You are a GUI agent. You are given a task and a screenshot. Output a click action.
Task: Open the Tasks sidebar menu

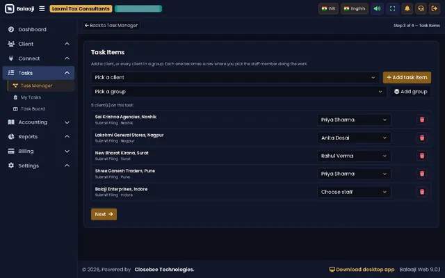point(38,73)
